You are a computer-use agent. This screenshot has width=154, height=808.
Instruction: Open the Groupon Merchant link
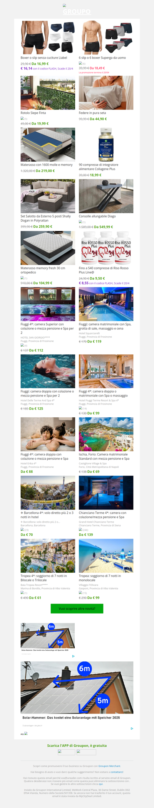point(109,766)
